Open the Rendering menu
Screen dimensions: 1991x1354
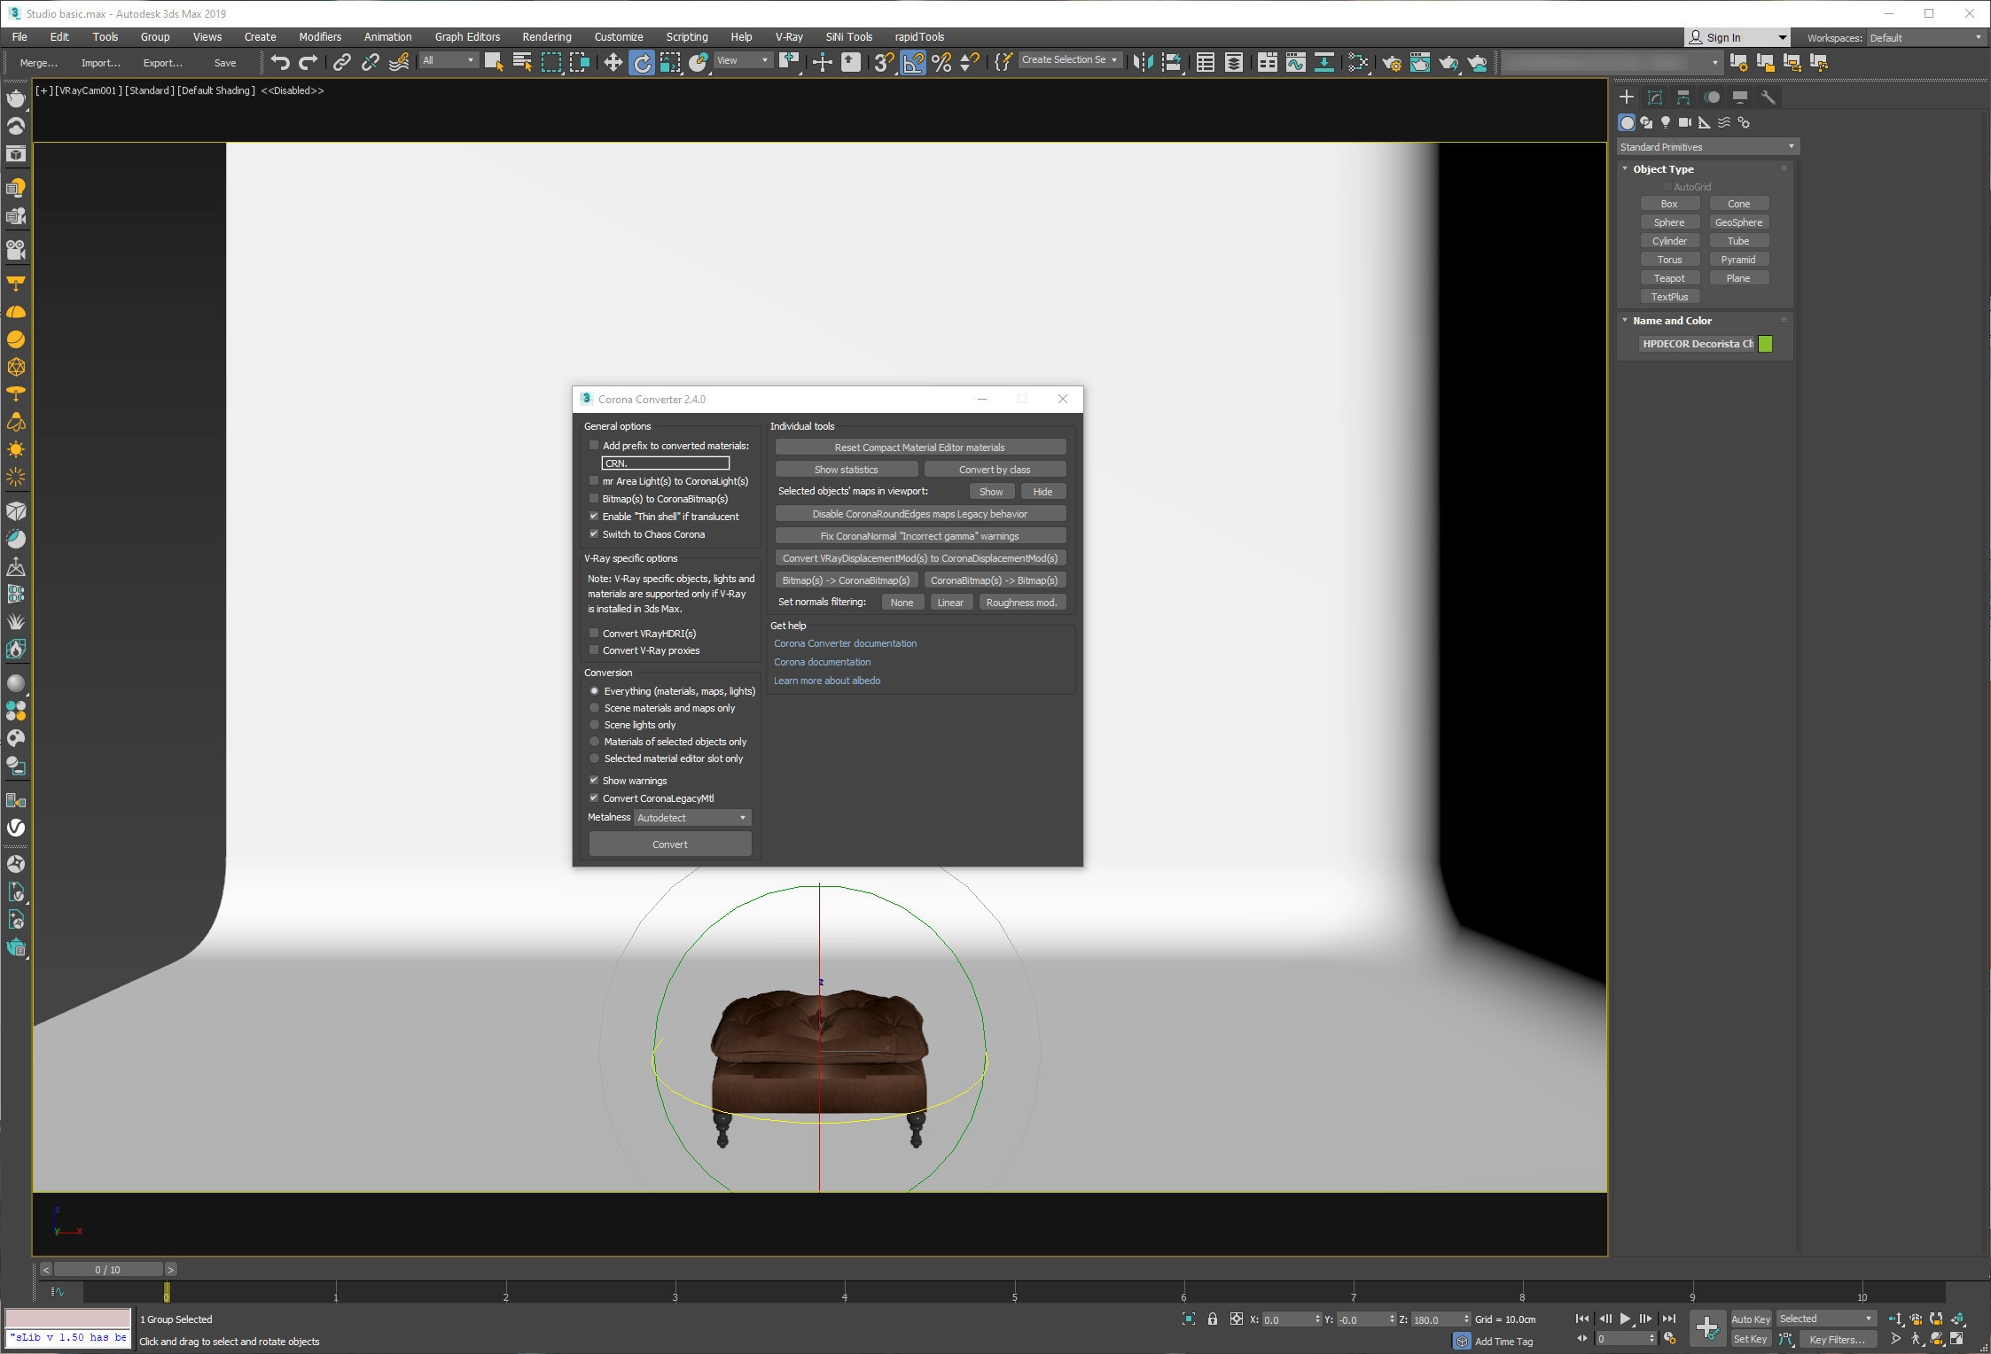546,37
